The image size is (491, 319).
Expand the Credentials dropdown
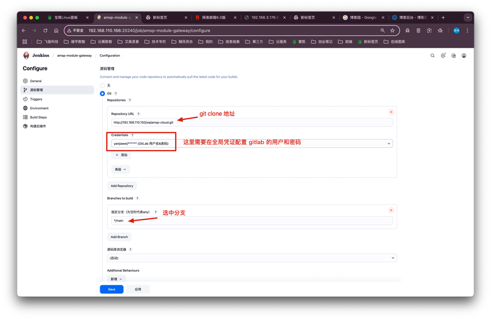point(252,144)
